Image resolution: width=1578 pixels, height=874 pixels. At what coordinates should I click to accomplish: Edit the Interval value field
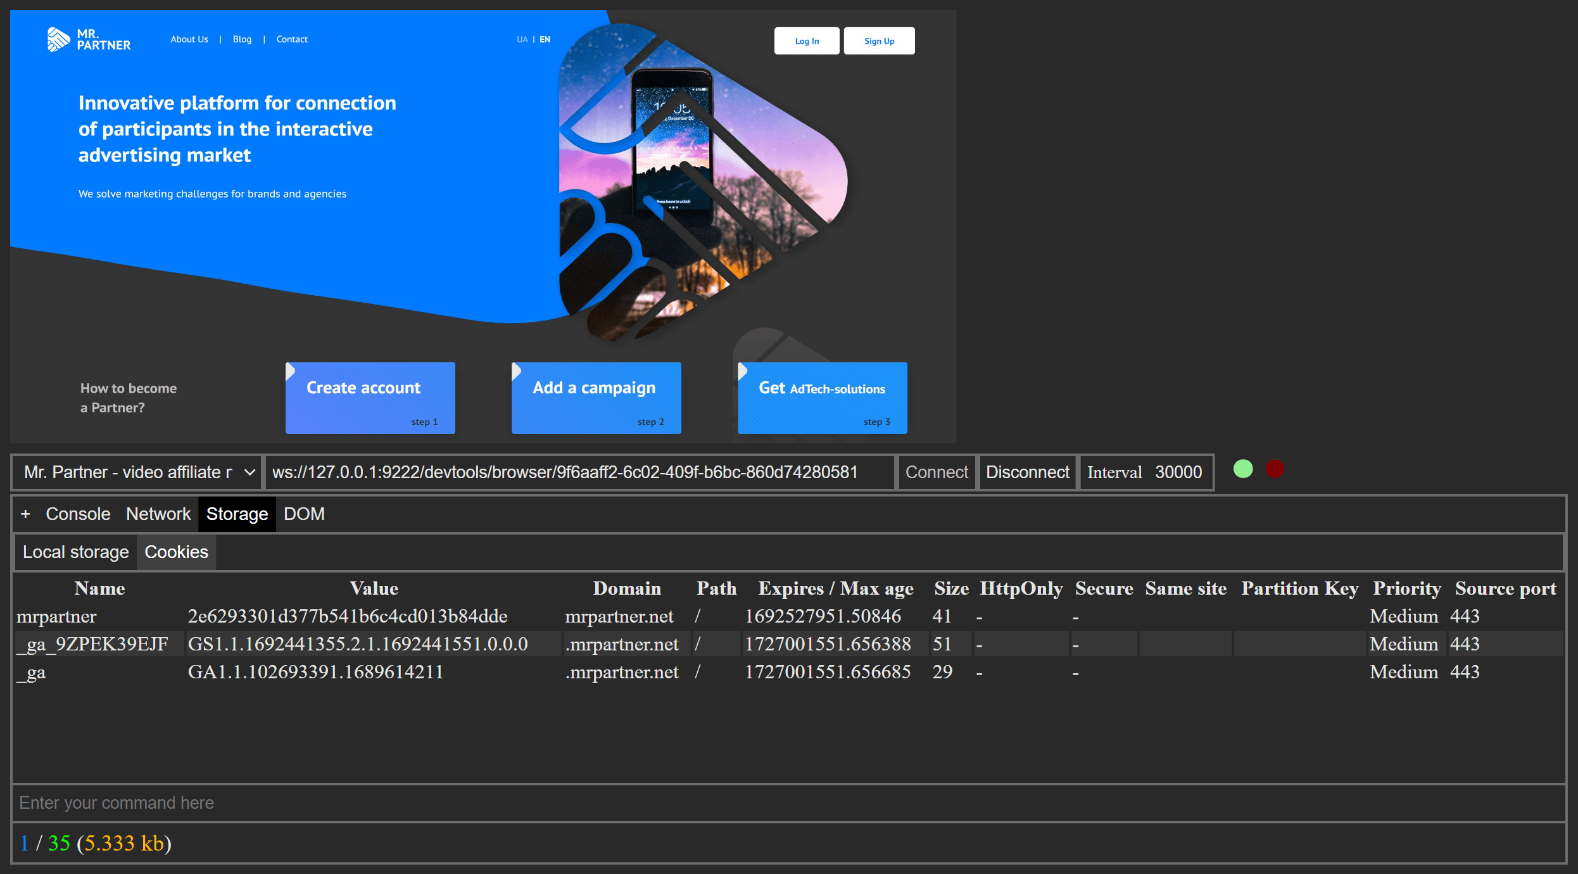click(x=1178, y=472)
